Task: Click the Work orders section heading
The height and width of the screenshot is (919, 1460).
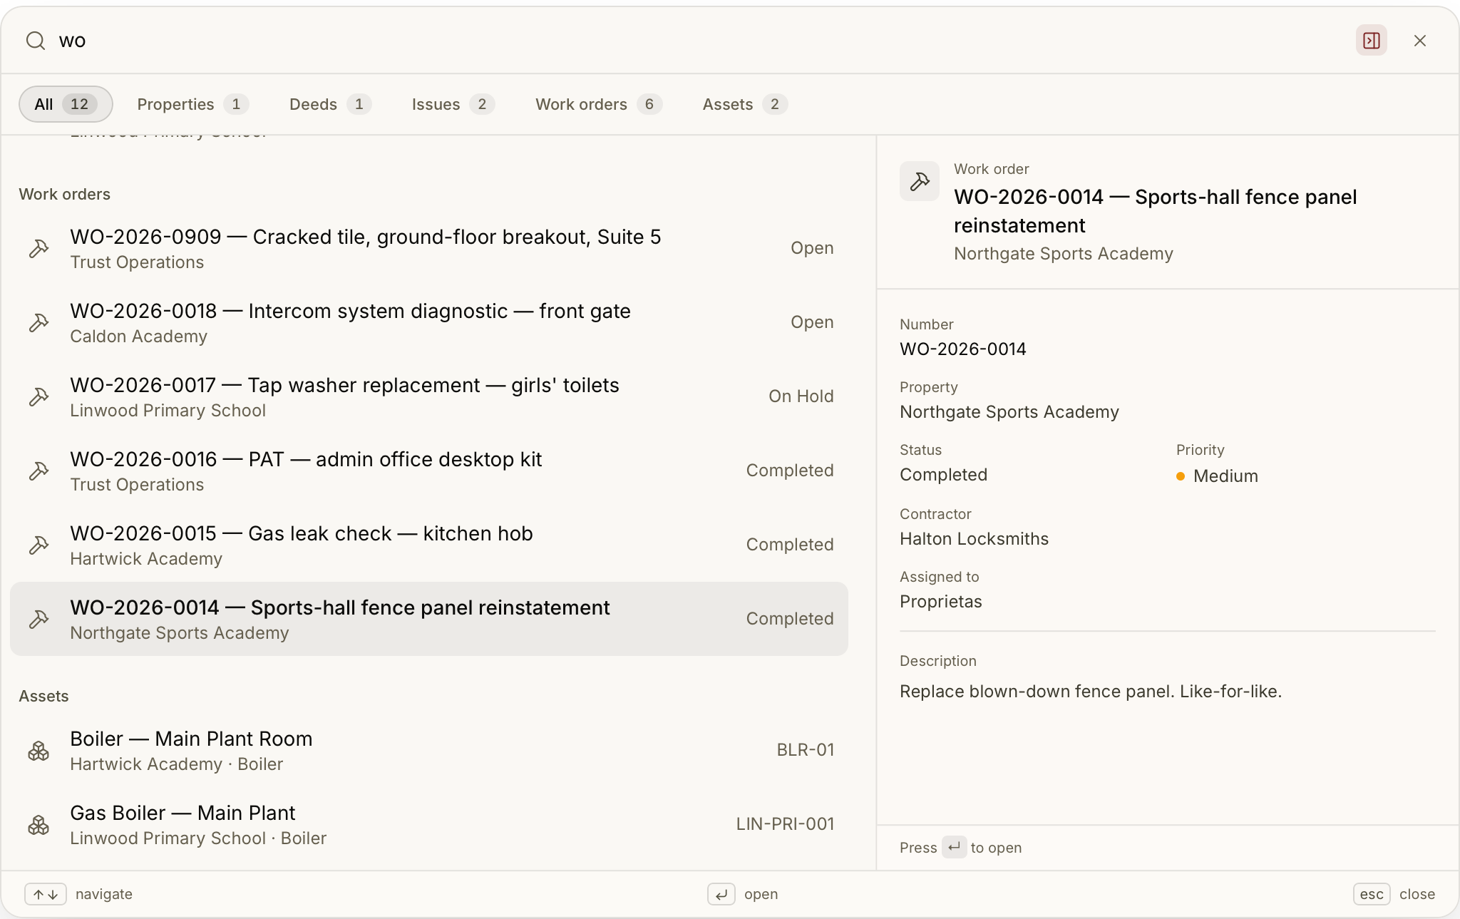Action: (64, 195)
